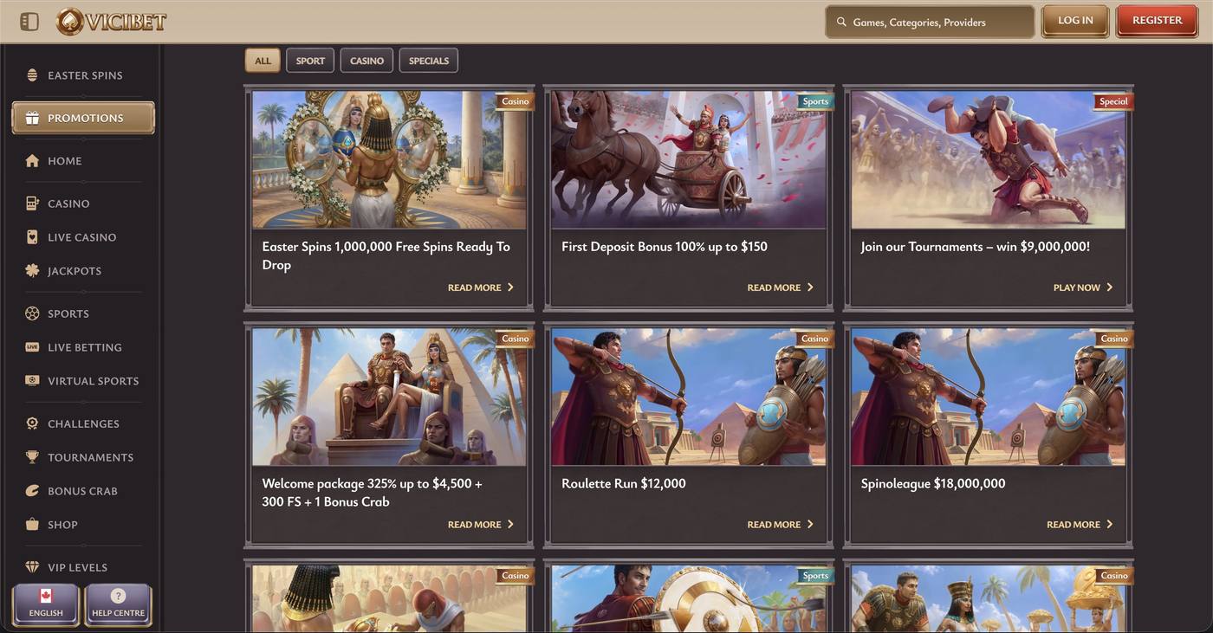Screen dimensions: 1213x633
Task: Click the Sports tag on First Deposit card
Action: tap(815, 101)
